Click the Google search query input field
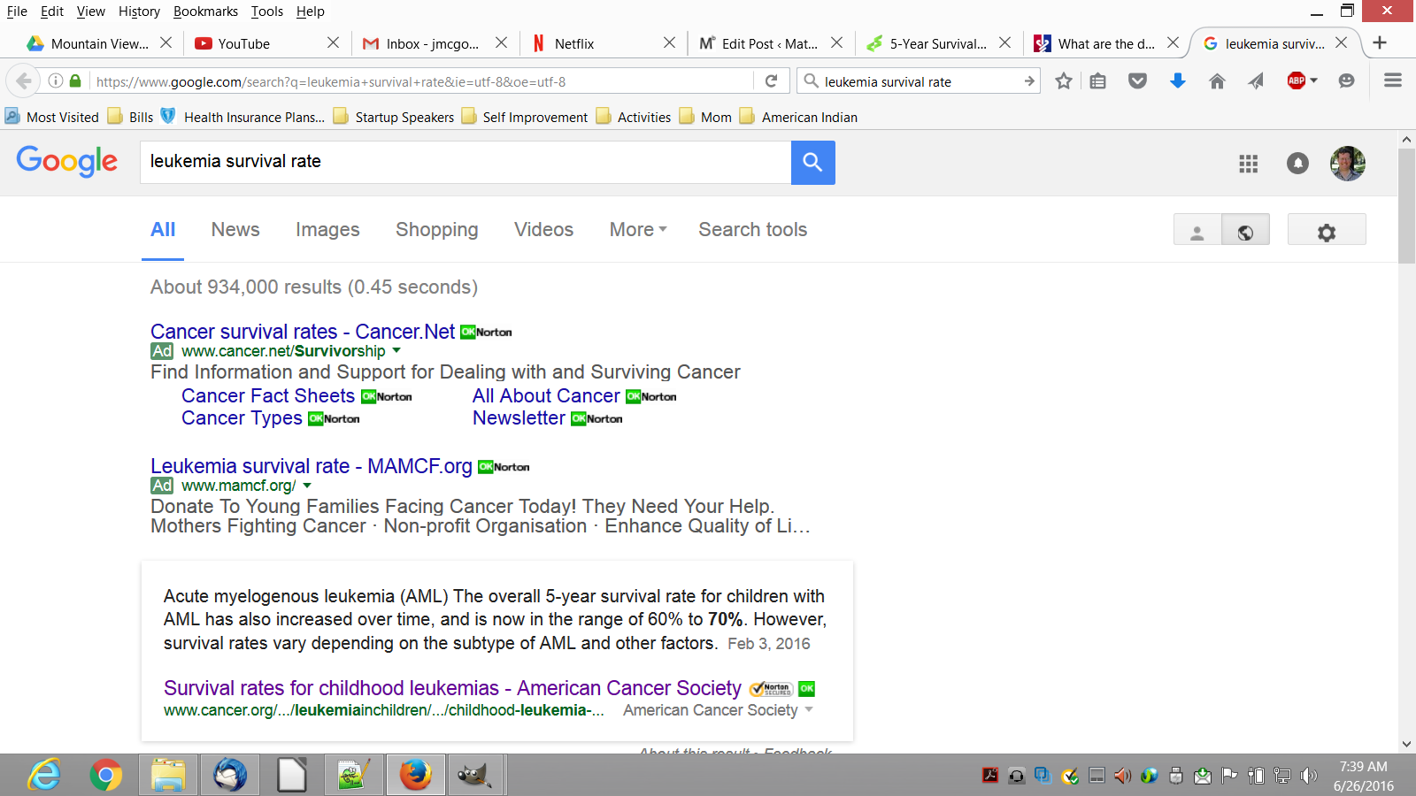Image resolution: width=1416 pixels, height=796 pixels. click(466, 162)
